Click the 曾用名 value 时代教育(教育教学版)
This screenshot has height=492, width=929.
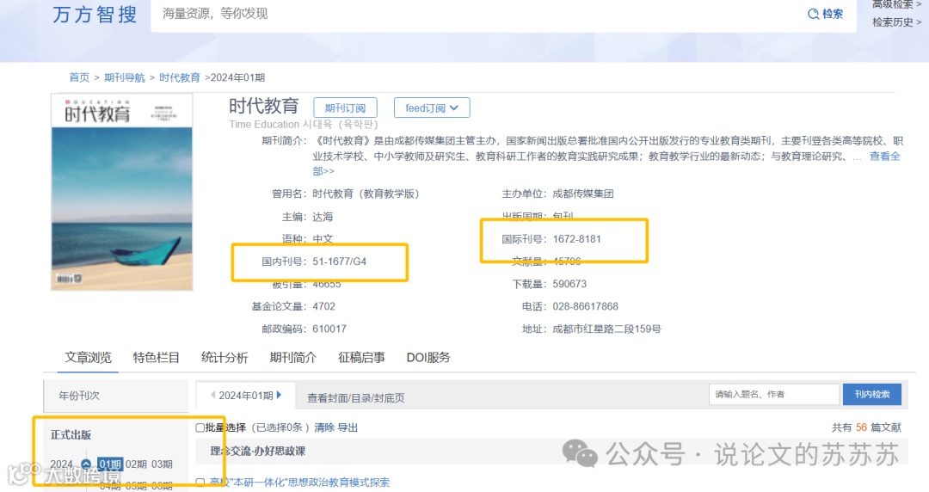pyautogui.click(x=366, y=194)
